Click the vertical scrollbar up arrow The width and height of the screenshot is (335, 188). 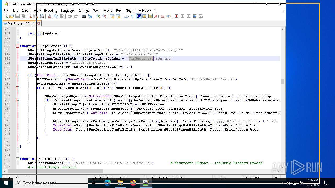[282, 30]
